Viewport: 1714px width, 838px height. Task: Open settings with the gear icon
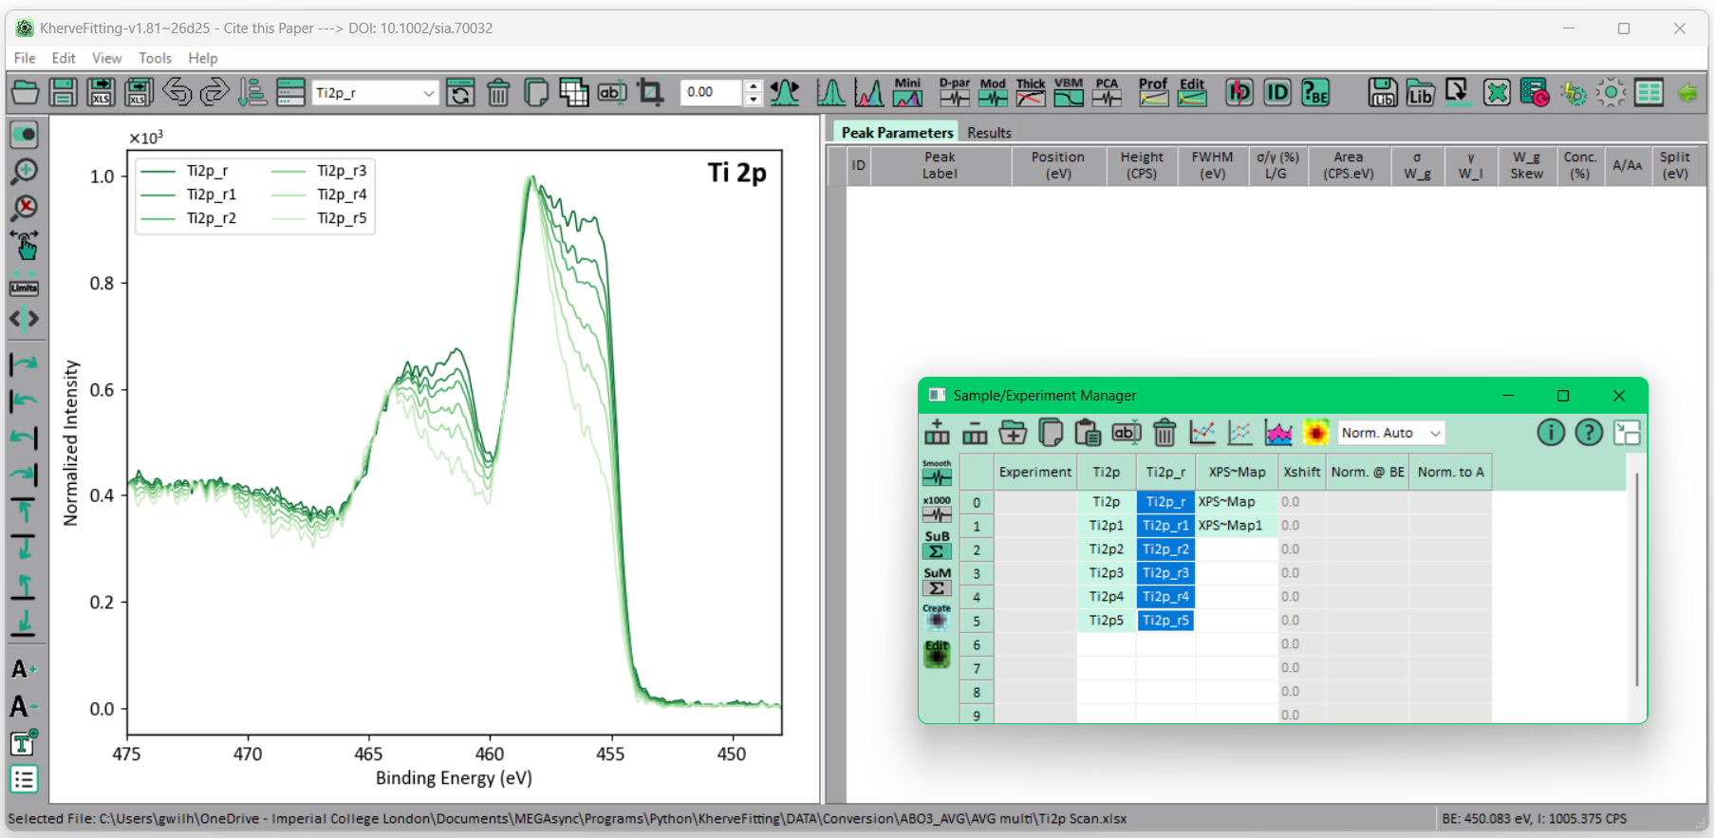pyautogui.click(x=1611, y=93)
